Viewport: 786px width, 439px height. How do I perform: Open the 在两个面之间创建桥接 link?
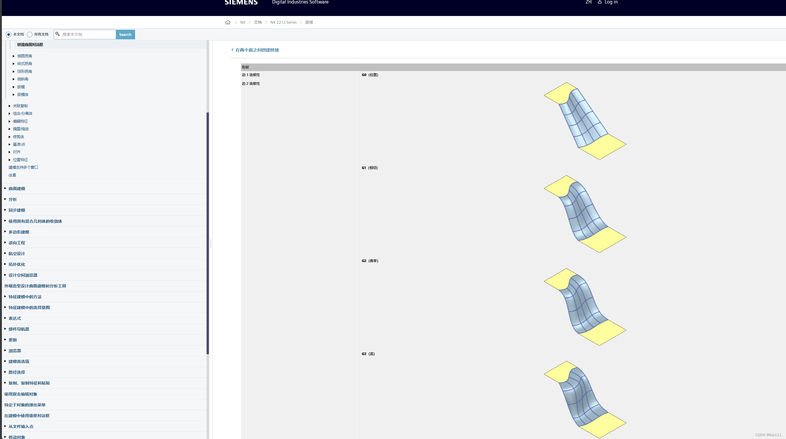[257, 50]
